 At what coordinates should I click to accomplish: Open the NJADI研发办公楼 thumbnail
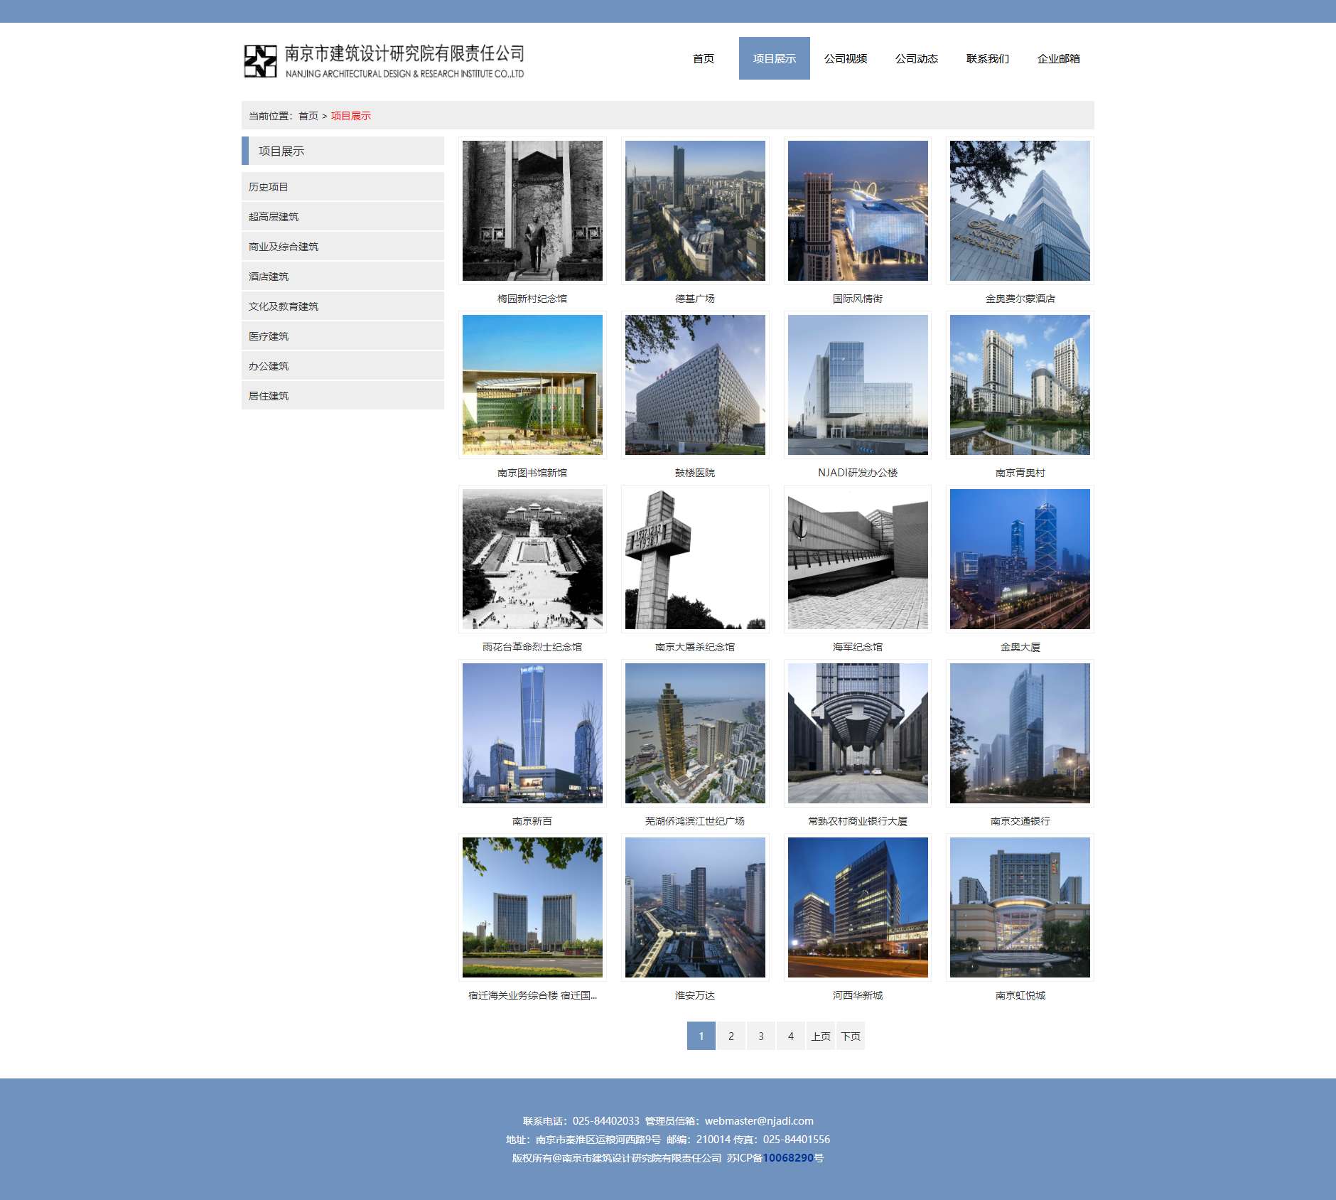858,385
